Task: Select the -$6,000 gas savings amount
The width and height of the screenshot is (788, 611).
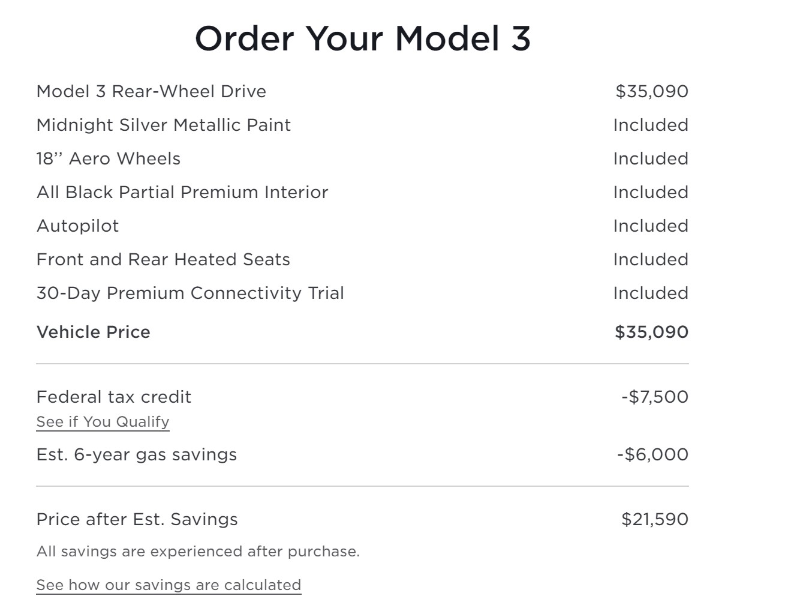Action: 652,454
